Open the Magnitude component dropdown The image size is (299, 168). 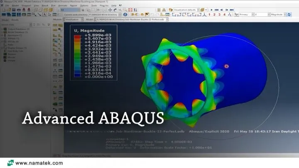coord(278,15)
